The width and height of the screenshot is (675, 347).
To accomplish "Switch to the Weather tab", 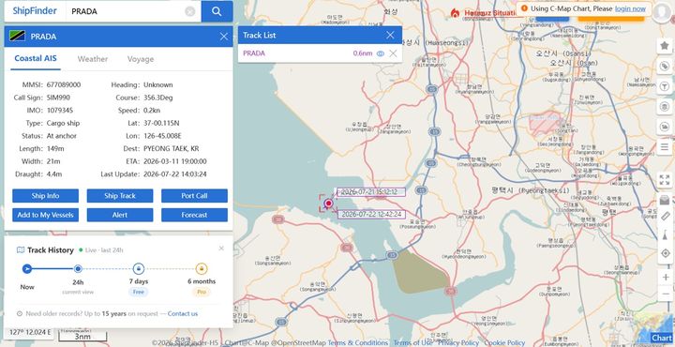I will [93, 59].
